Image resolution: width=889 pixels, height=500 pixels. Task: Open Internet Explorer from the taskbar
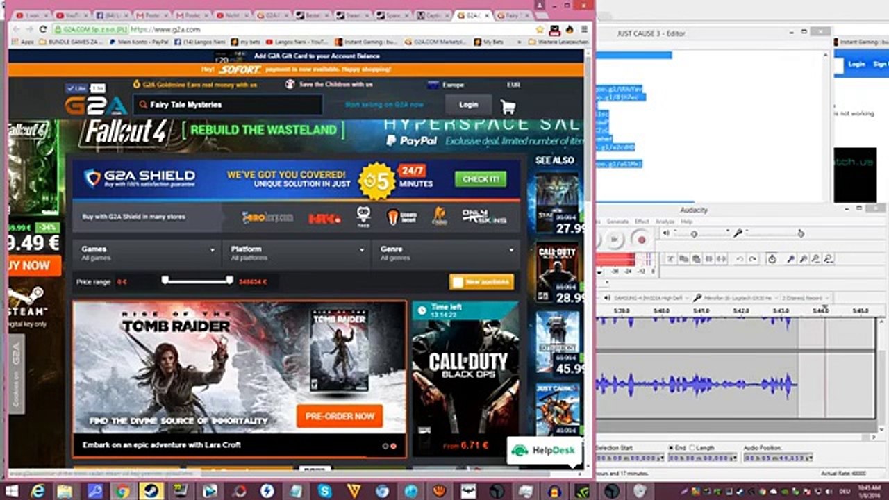pyautogui.click(x=38, y=491)
